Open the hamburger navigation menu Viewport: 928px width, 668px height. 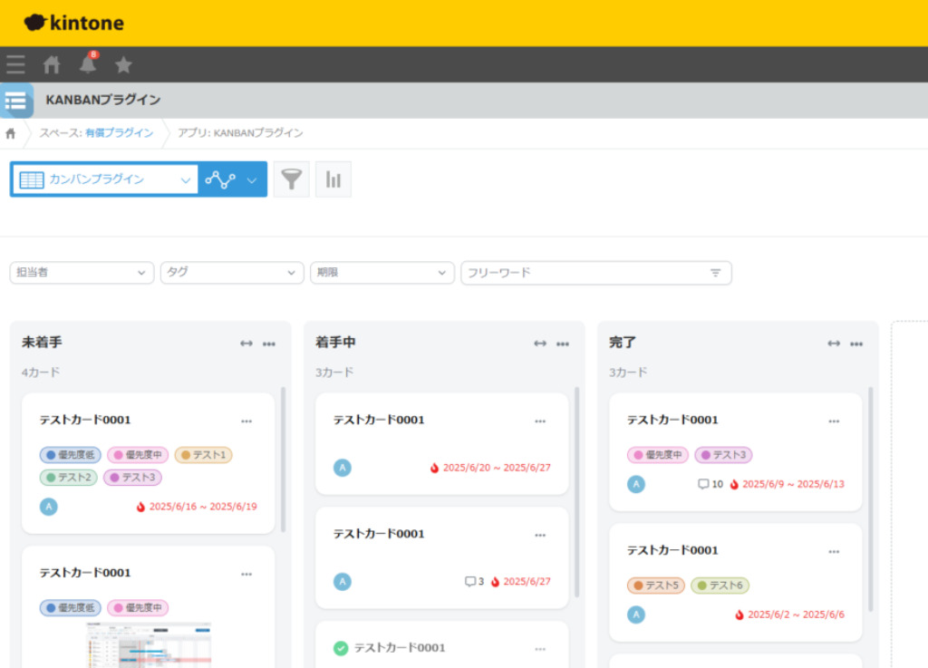tap(16, 64)
